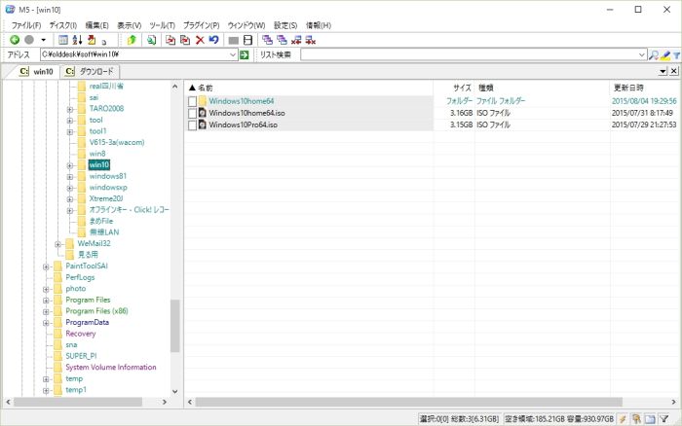Sort by the 更新日時 column header
This screenshot has width=682, height=426.
[x=627, y=88]
